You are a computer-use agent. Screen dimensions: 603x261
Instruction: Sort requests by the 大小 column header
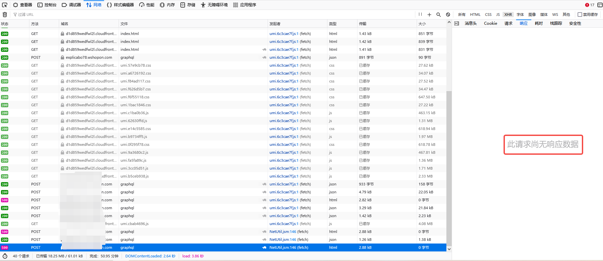[x=422, y=24]
